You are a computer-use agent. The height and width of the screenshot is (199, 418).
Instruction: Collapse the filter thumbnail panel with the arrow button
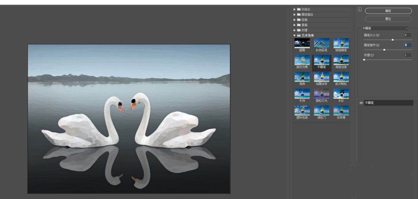(359, 9)
